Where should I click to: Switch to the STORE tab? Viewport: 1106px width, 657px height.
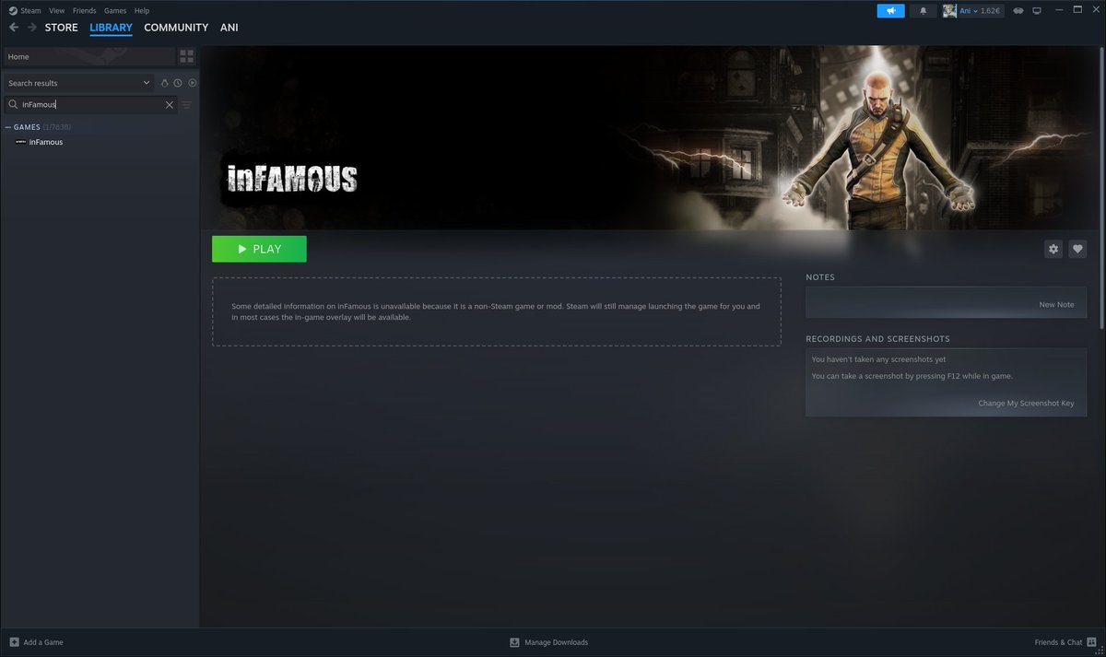[x=61, y=27]
